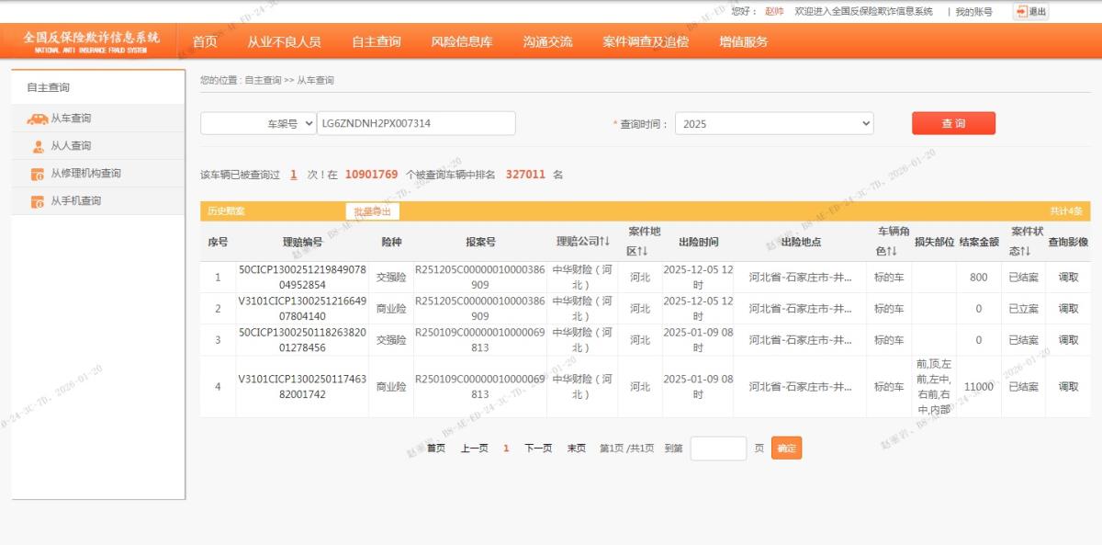
Task: Click the icon beside 从手机查询
Action: point(38,201)
